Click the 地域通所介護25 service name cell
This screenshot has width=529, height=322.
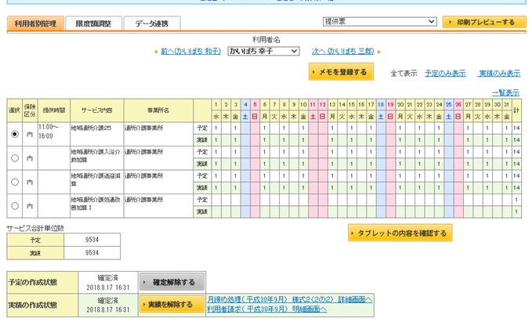coord(97,134)
